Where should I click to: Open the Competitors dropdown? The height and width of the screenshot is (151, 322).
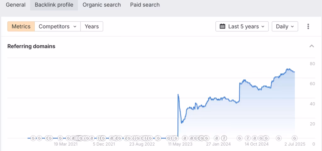(x=58, y=26)
